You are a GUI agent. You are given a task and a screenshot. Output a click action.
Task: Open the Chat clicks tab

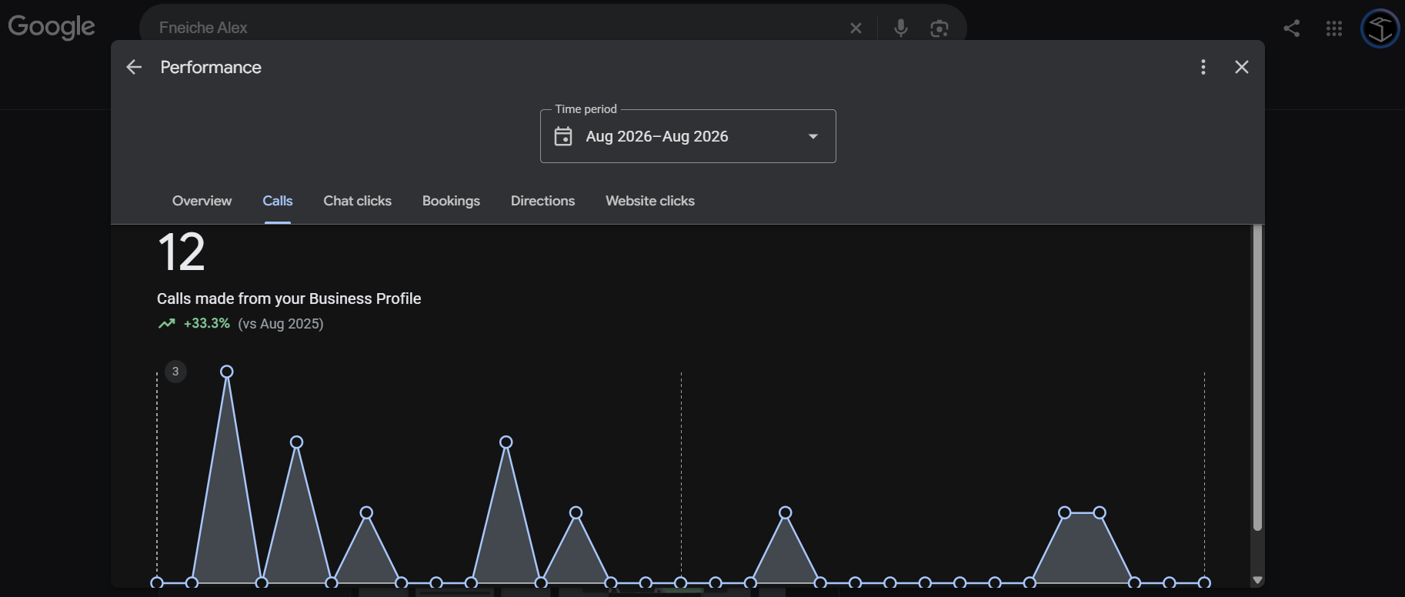[358, 201]
